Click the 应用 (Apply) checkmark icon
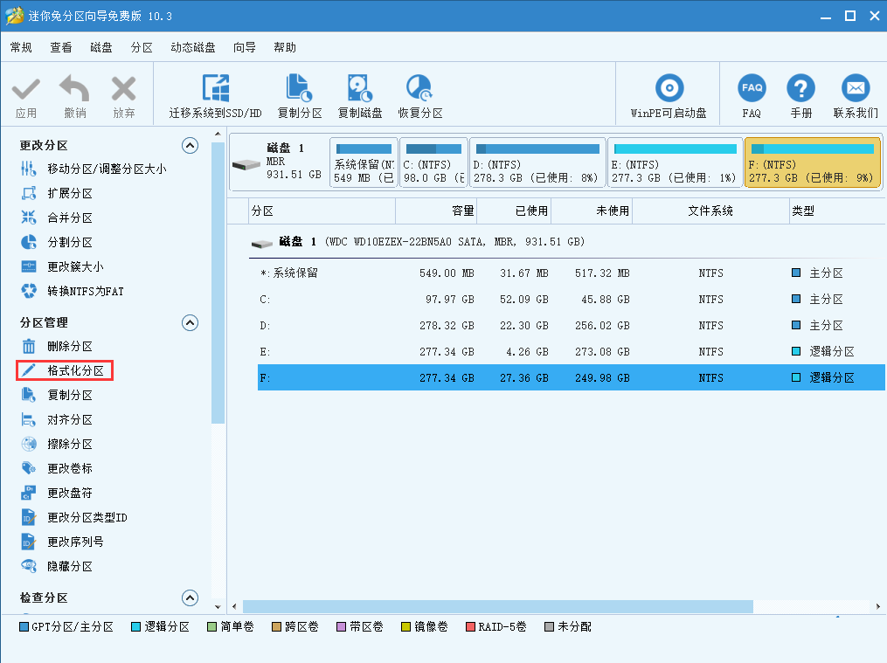 tap(26, 89)
